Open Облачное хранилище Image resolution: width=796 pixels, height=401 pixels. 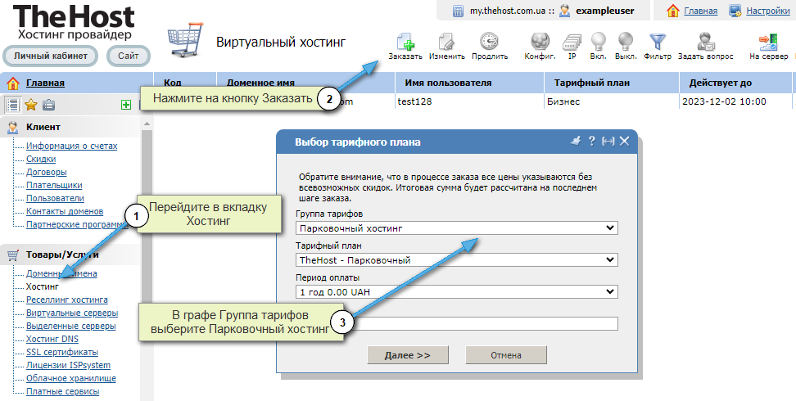pyautogui.click(x=71, y=378)
